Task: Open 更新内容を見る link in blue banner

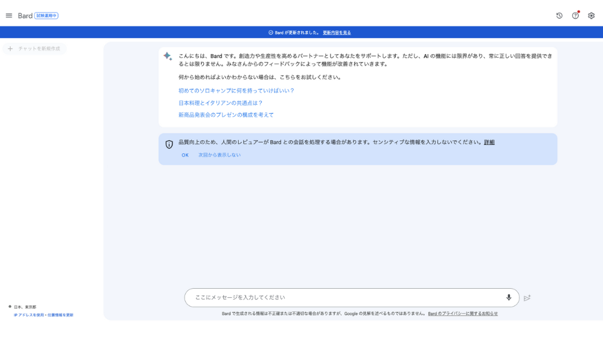Action: tap(337, 32)
